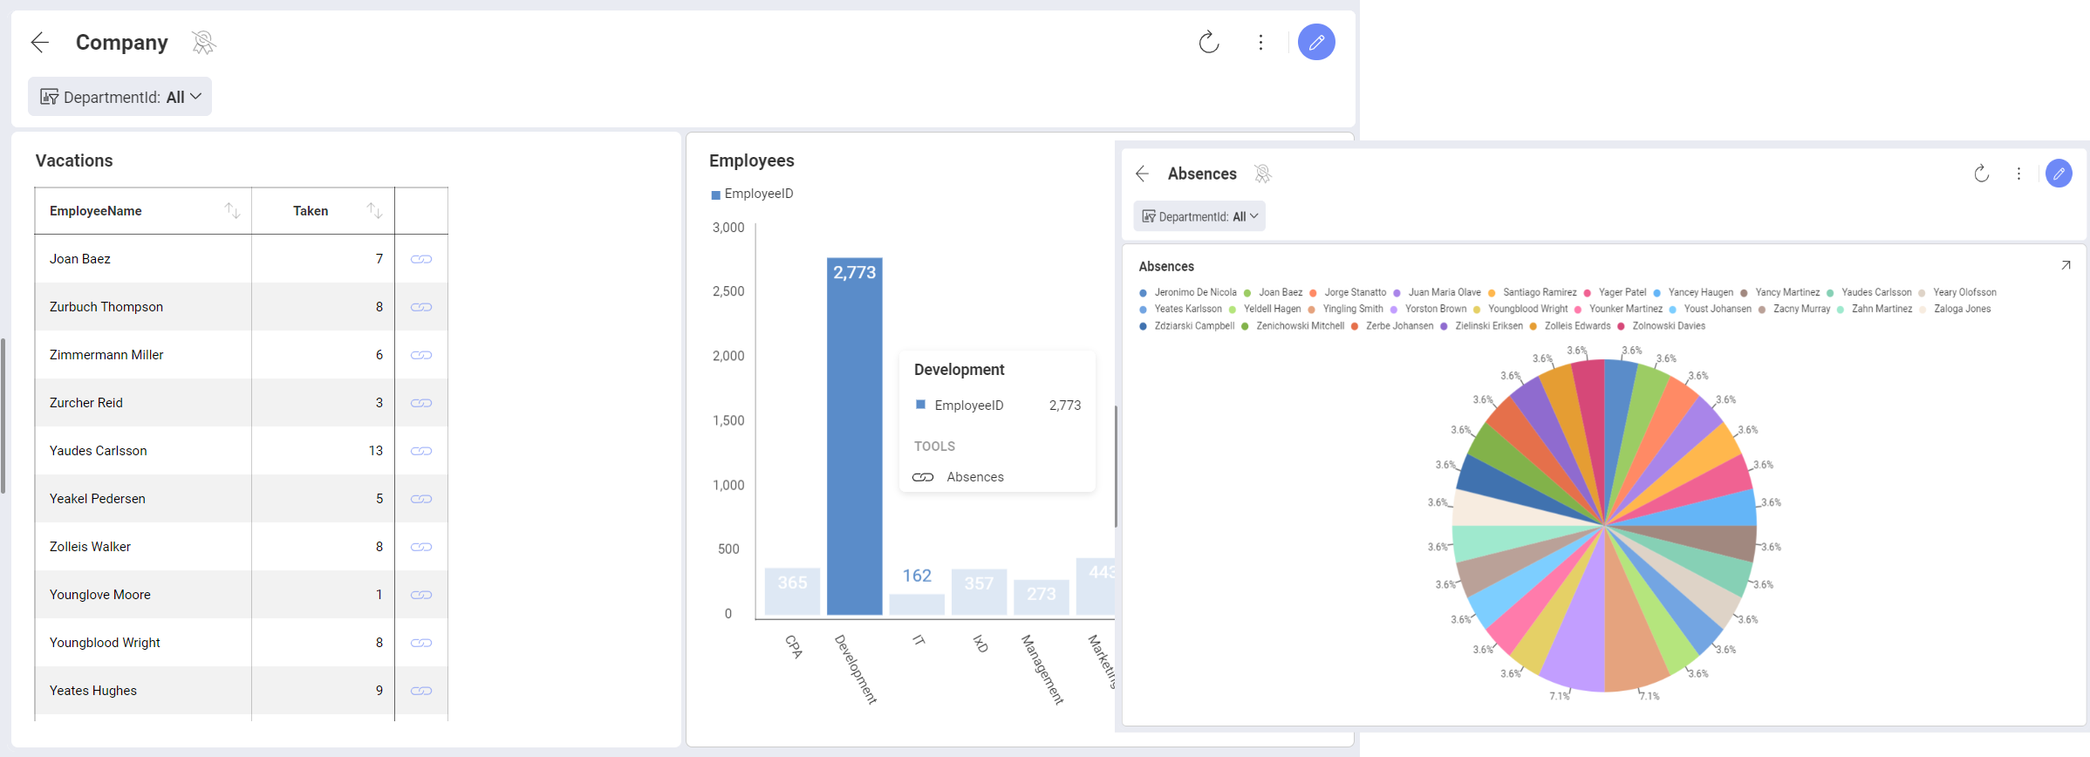Click the Santiago Ramirez legend entry

click(x=1533, y=292)
